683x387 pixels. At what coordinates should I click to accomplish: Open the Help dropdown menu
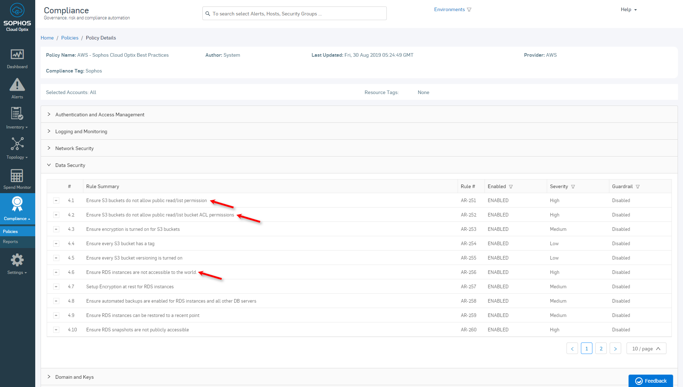click(x=629, y=10)
